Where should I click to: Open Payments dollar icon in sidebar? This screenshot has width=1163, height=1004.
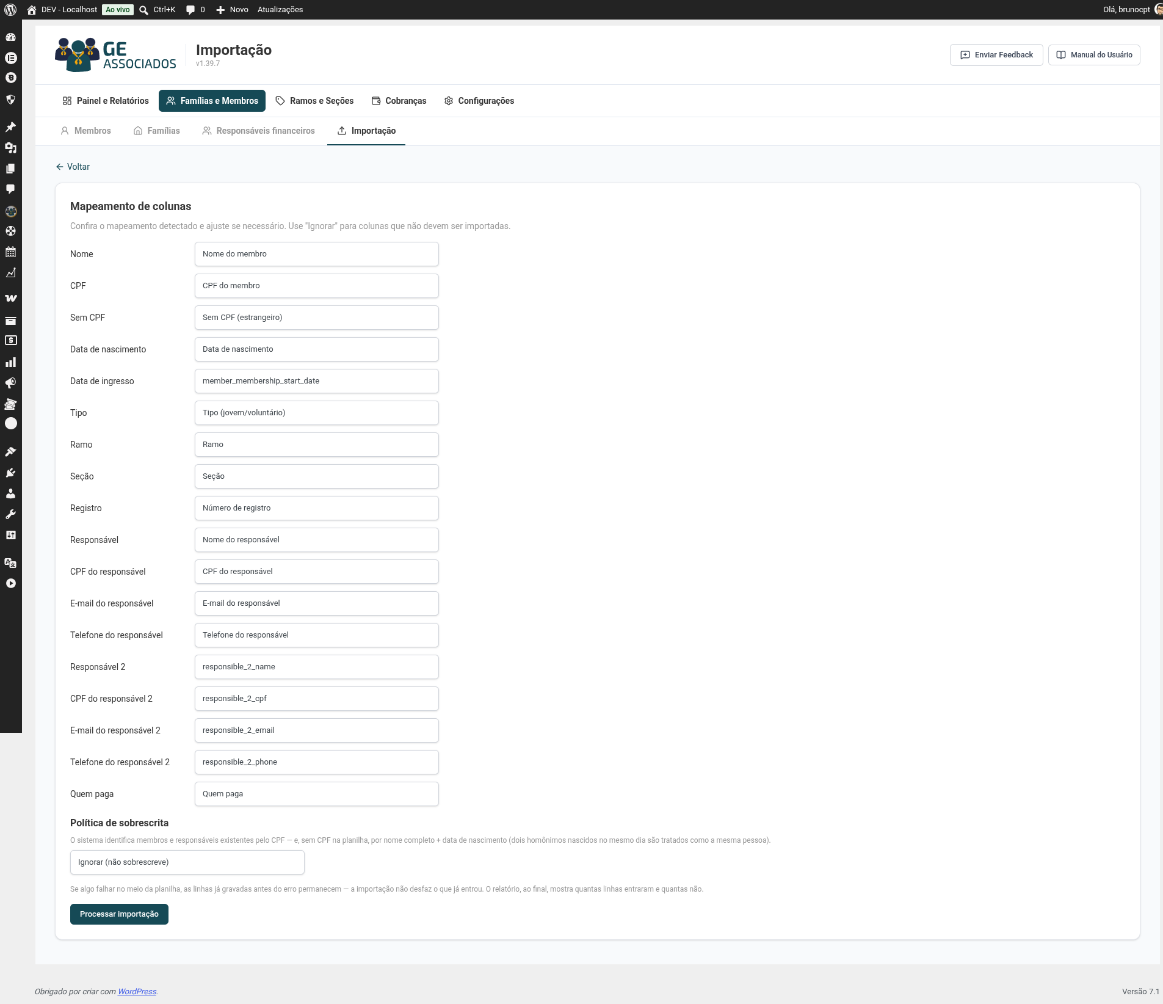[10, 341]
